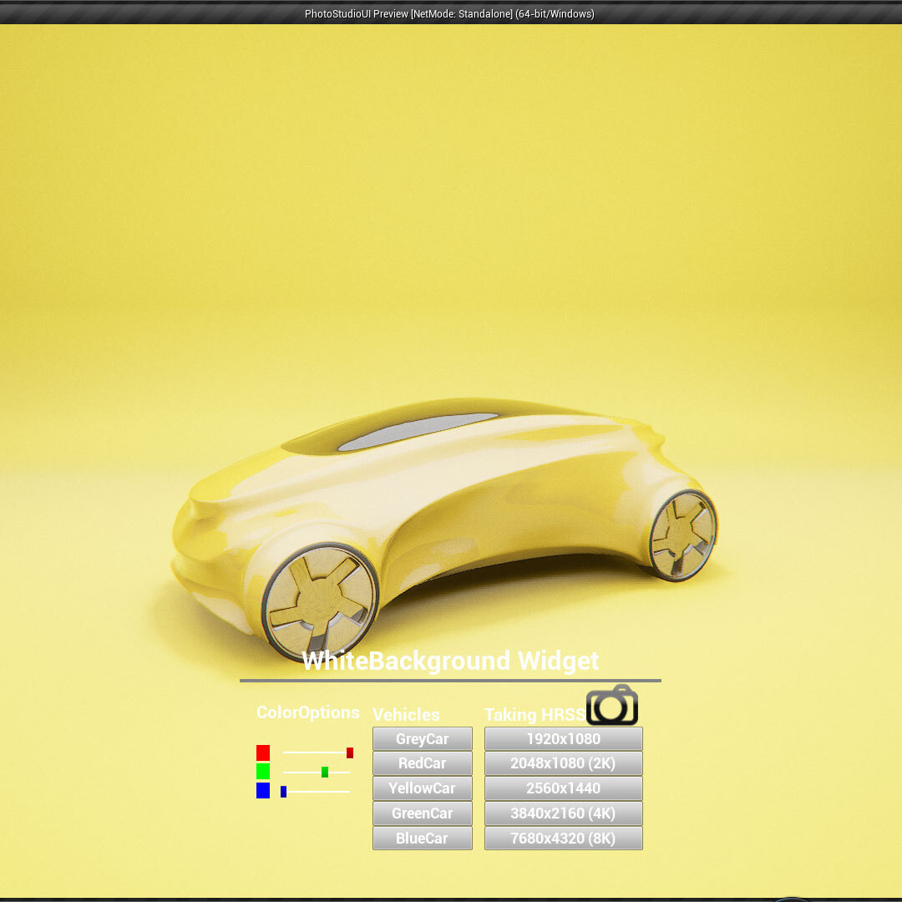Image resolution: width=902 pixels, height=902 pixels.
Task: Click the green color swatch square
Action: click(263, 772)
